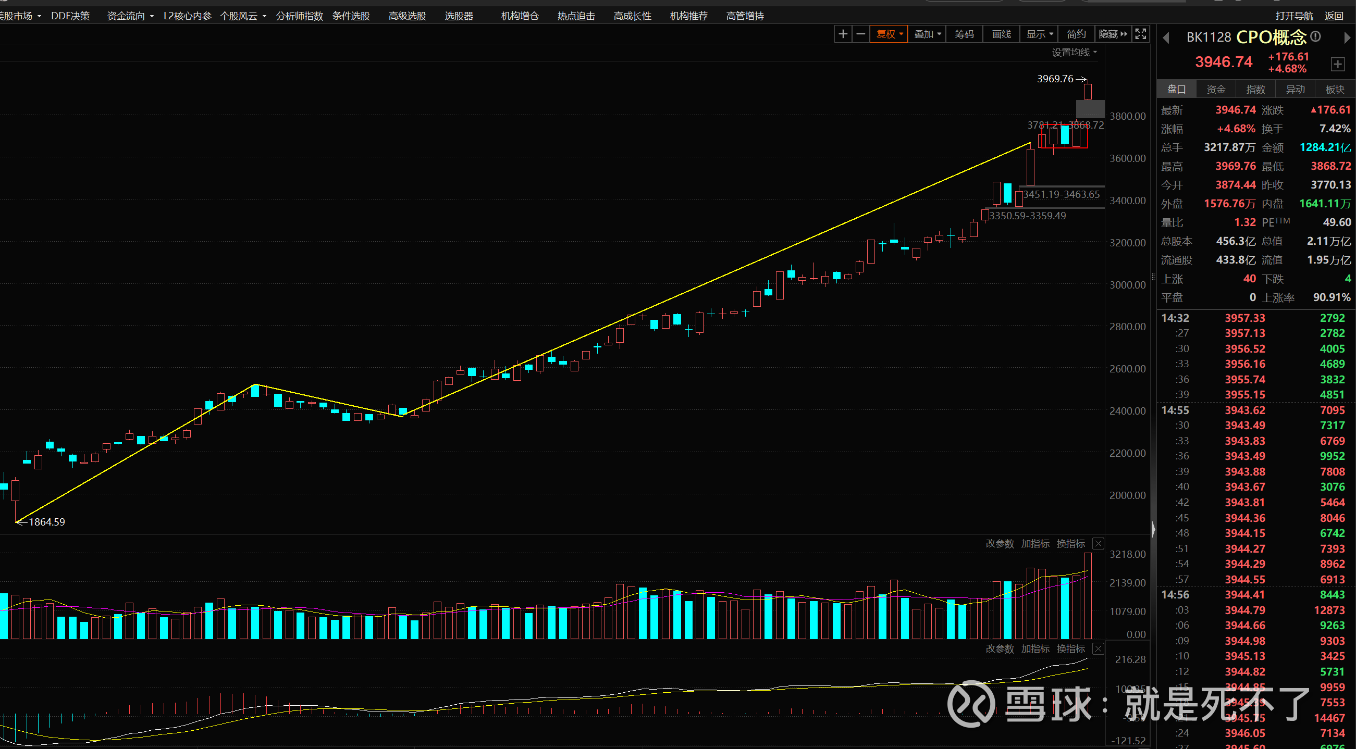Collapse right panel with side arrow

coord(1153,529)
